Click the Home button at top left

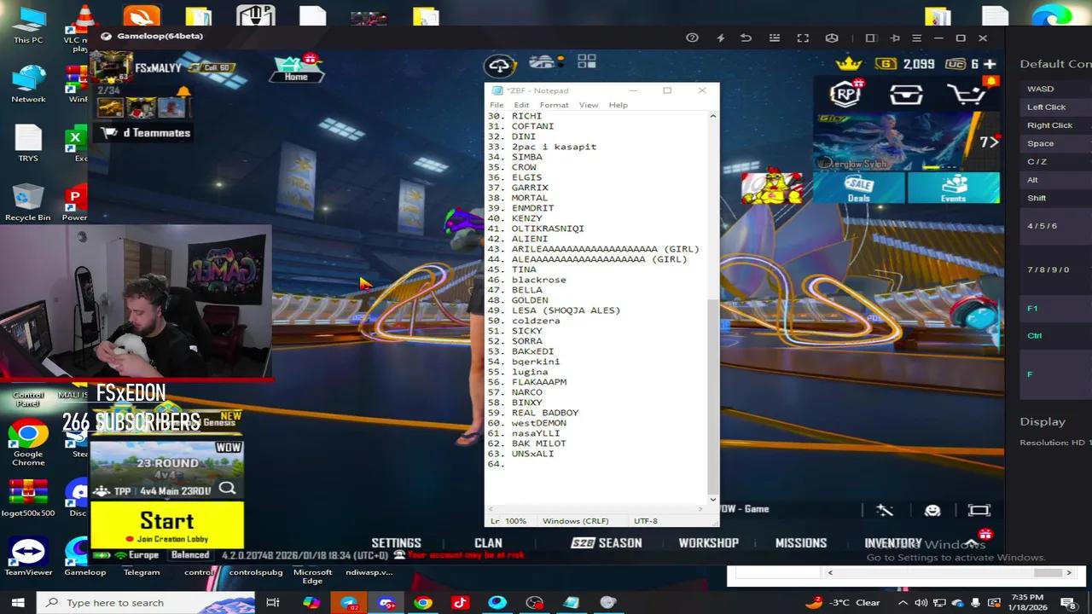[296, 67]
